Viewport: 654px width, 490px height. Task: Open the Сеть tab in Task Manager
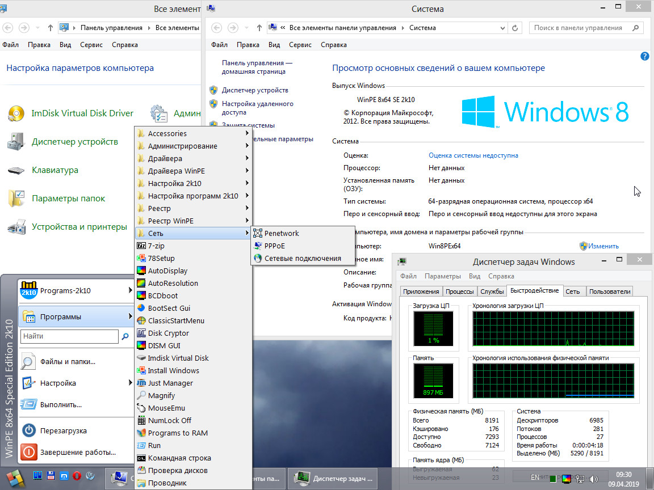tap(572, 292)
